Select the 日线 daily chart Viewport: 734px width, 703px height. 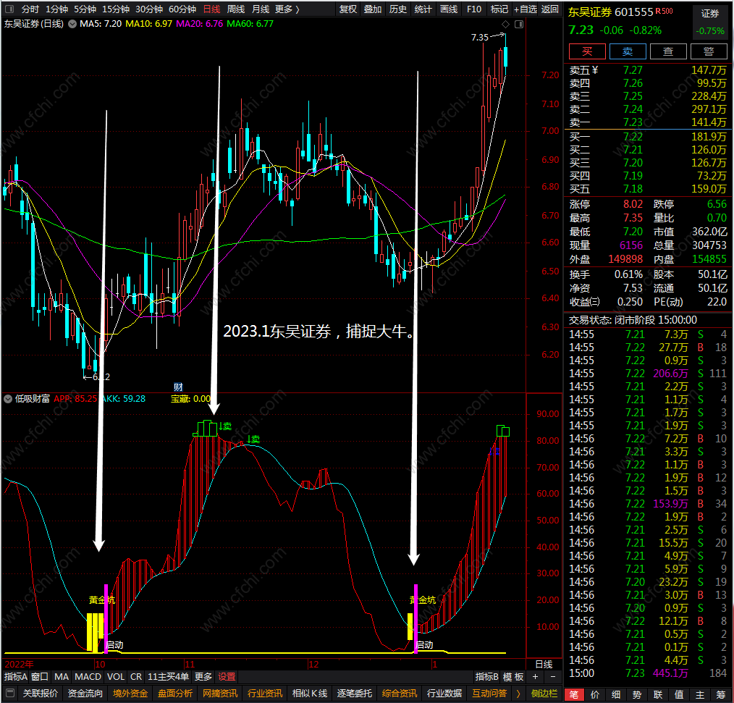(x=211, y=9)
